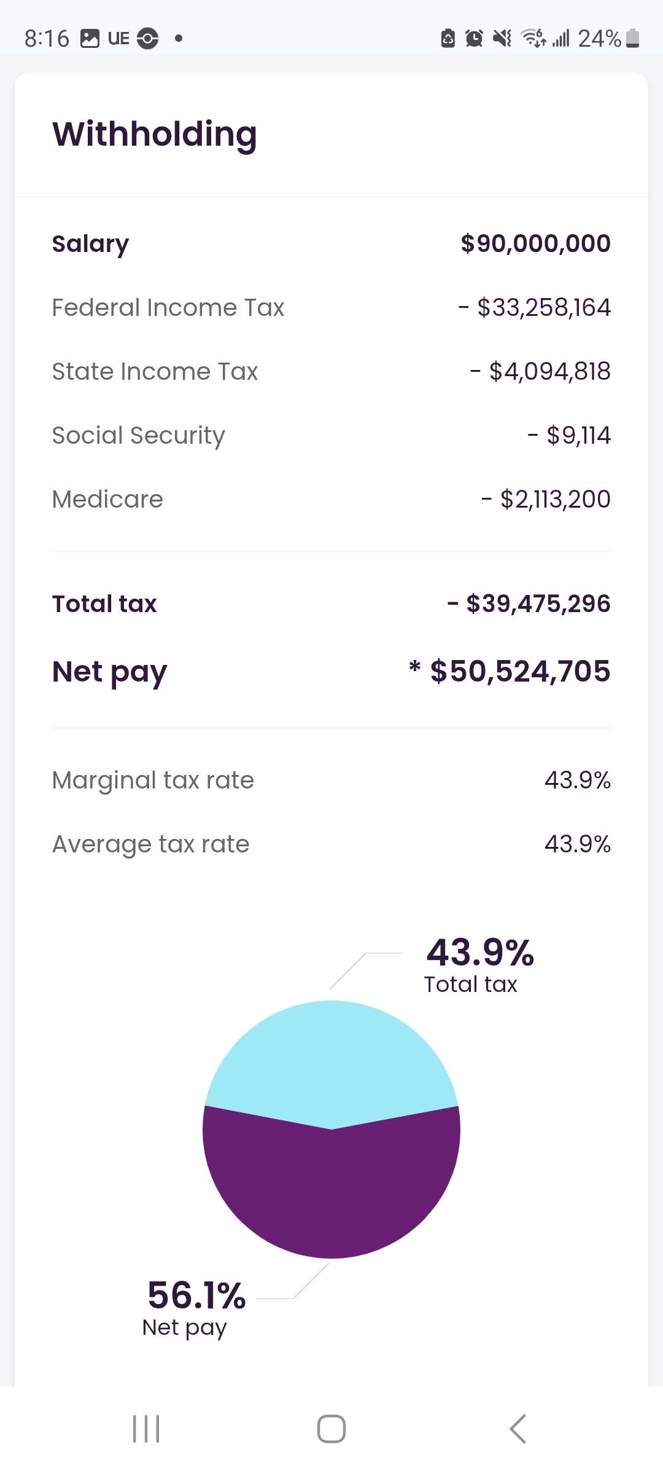The image size is (663, 1475).
Task: Tap the picture notification icon in status bar
Action: pyautogui.click(x=90, y=39)
